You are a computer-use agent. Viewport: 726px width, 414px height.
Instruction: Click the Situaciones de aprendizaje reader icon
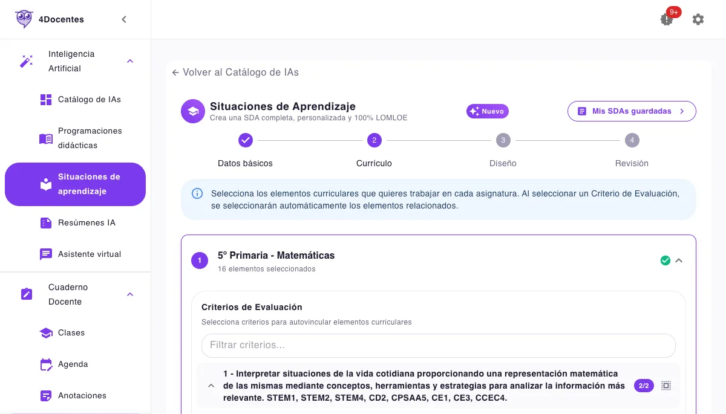pyautogui.click(x=46, y=184)
